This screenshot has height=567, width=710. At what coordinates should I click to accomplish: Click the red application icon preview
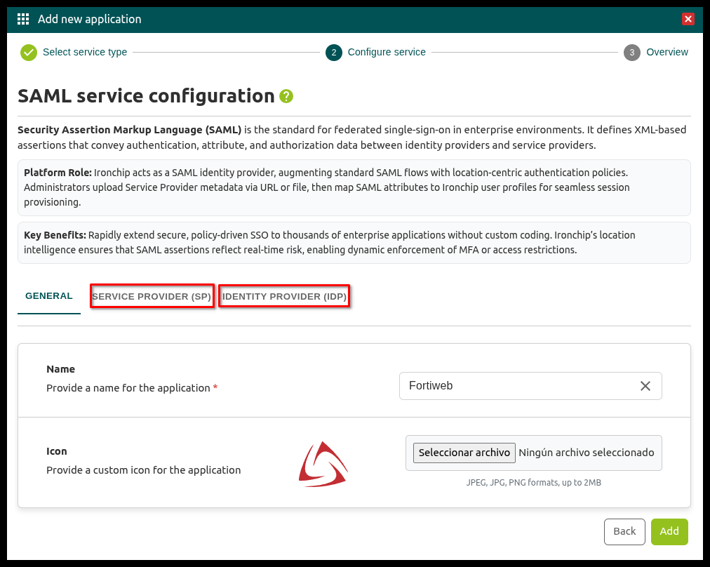click(x=323, y=464)
